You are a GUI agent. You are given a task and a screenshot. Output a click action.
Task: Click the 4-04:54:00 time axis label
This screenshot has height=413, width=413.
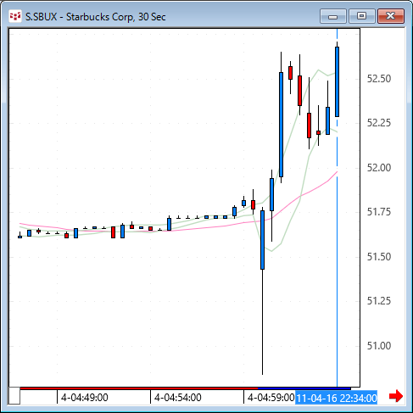178,398
